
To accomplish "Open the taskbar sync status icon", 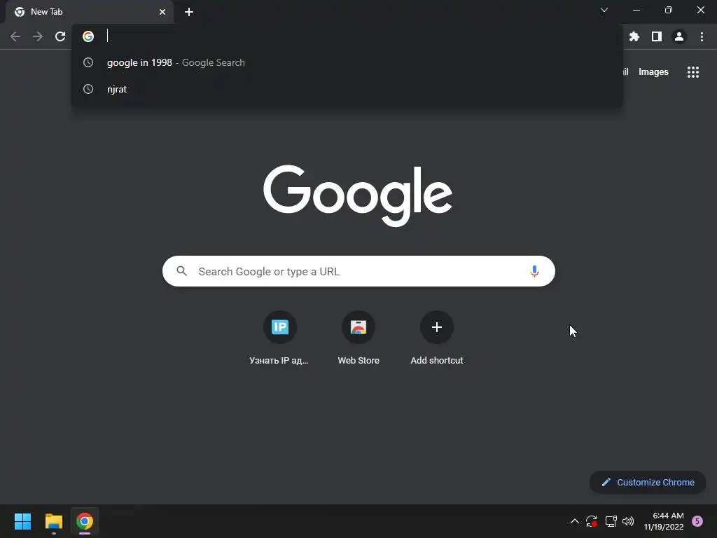I will 591,521.
